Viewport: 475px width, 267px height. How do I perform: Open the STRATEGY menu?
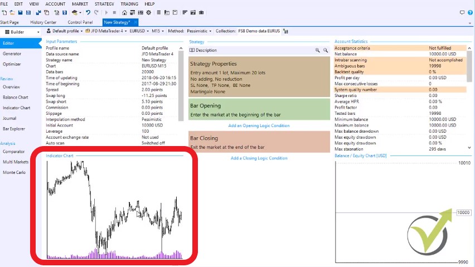104,4
